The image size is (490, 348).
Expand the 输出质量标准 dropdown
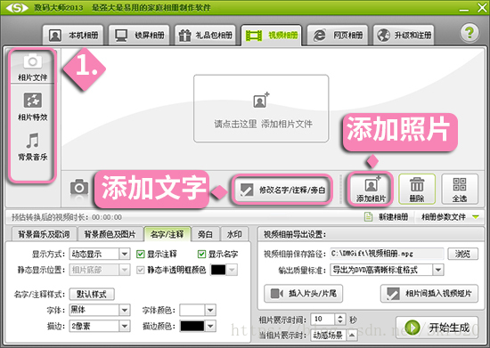pyautogui.click(x=438, y=270)
